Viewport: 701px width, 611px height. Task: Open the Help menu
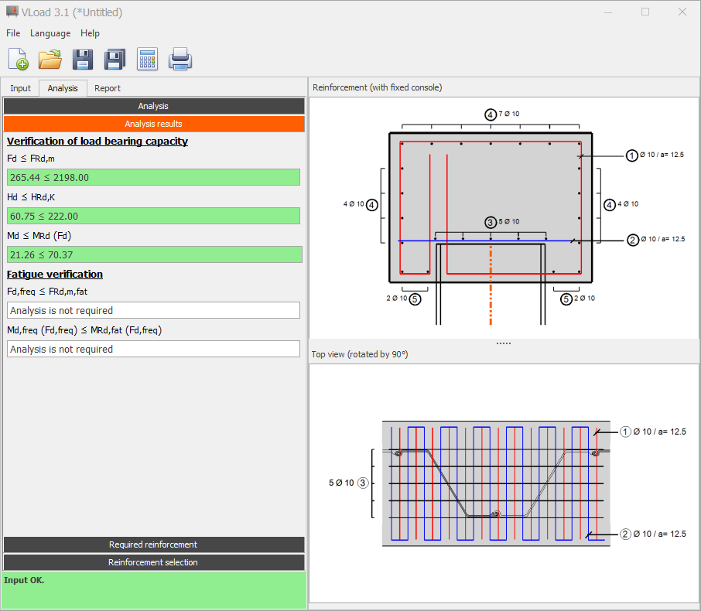click(90, 33)
